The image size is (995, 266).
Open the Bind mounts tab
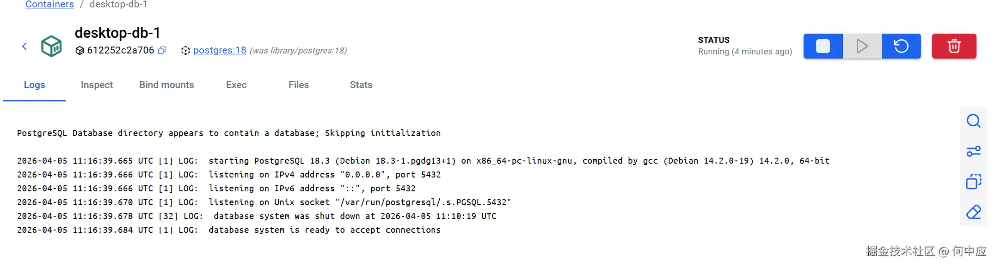[x=166, y=85]
